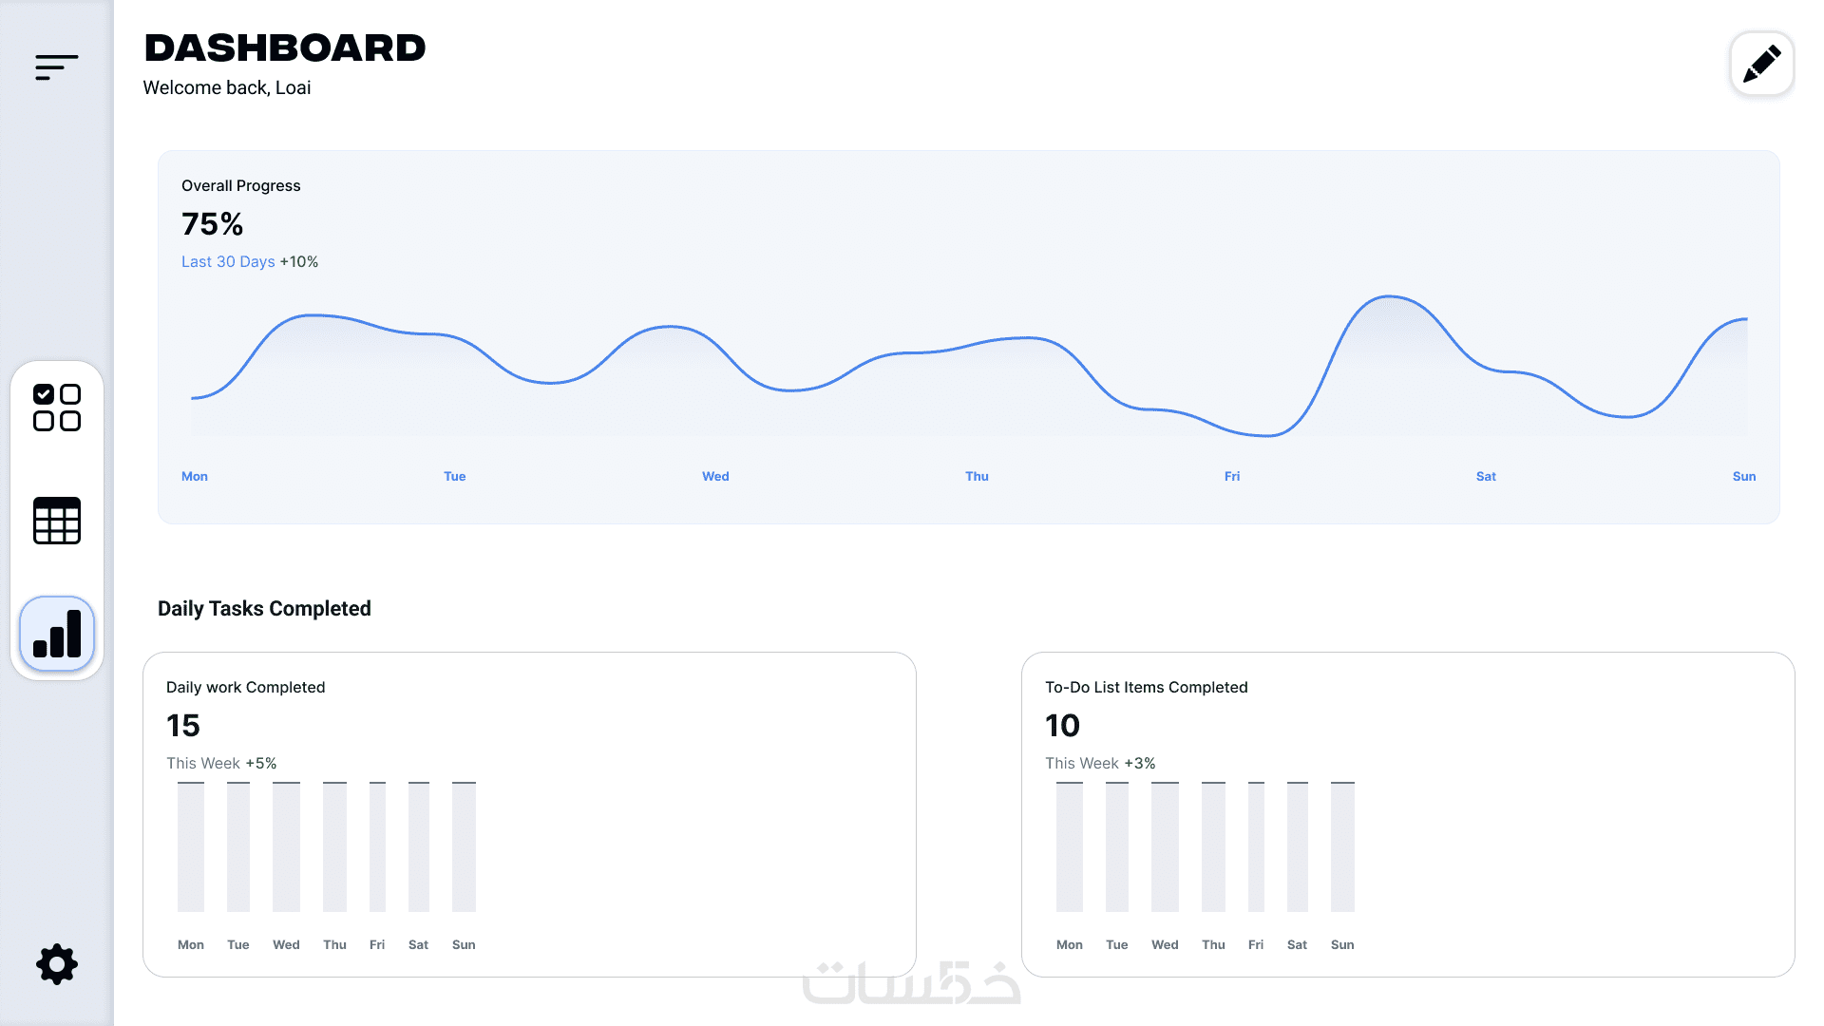Open the calendar table icon

57,521
